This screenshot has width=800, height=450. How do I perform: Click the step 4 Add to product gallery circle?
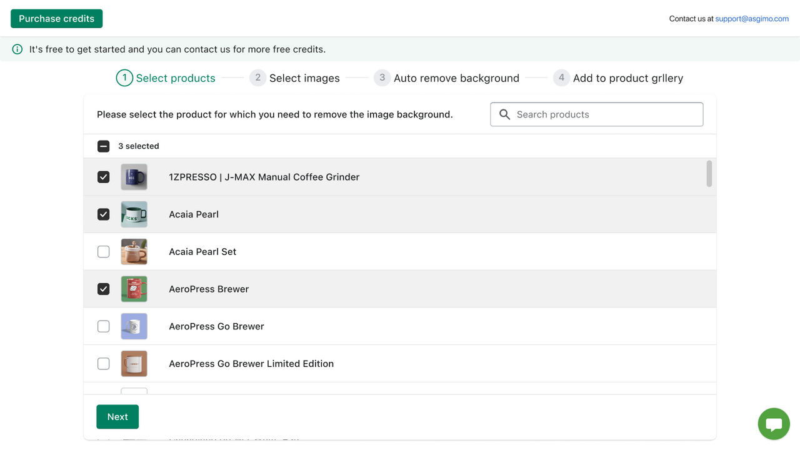pos(561,77)
